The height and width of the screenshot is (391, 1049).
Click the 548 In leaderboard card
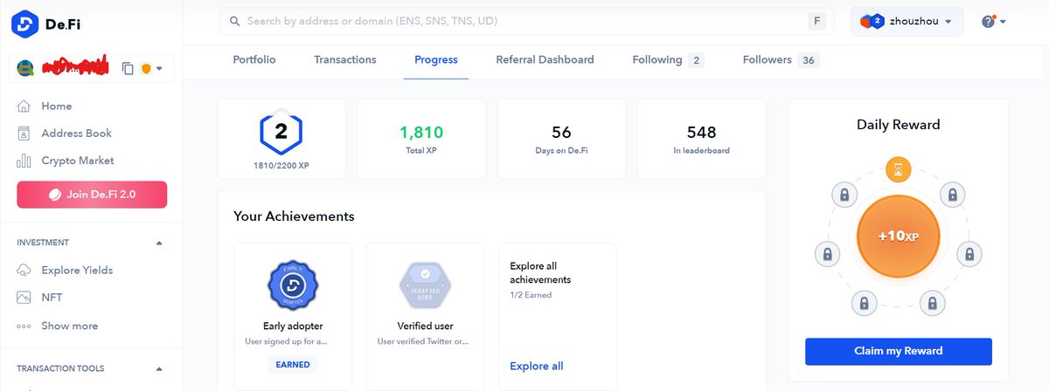(701, 139)
